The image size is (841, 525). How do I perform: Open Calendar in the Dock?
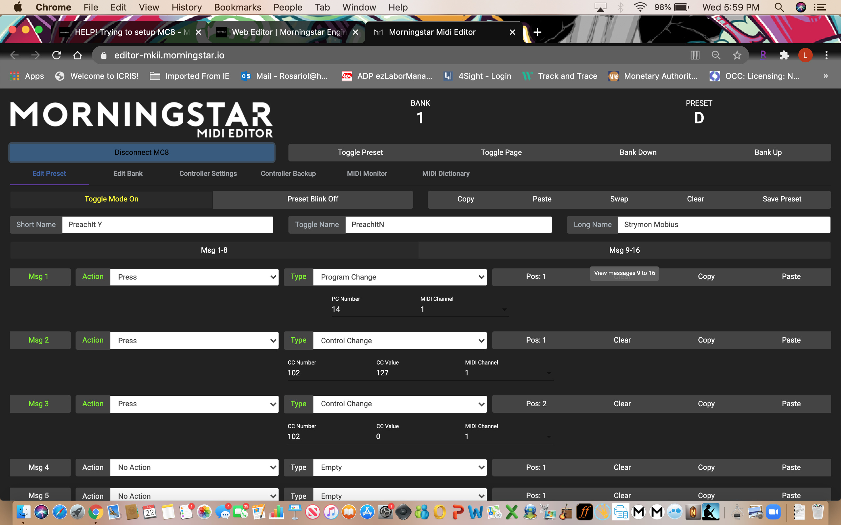click(150, 512)
